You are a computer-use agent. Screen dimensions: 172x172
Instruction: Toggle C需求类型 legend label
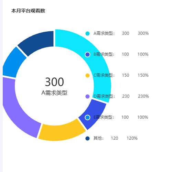(x=104, y=75)
